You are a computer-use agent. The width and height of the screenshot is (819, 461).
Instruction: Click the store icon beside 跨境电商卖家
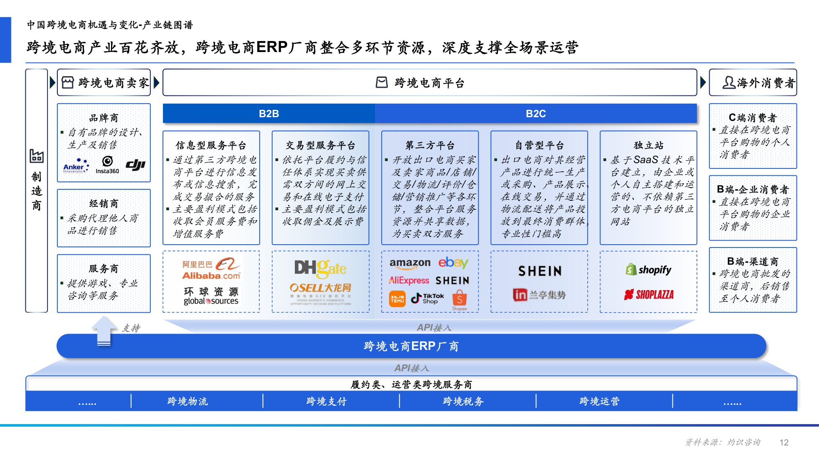pos(68,82)
